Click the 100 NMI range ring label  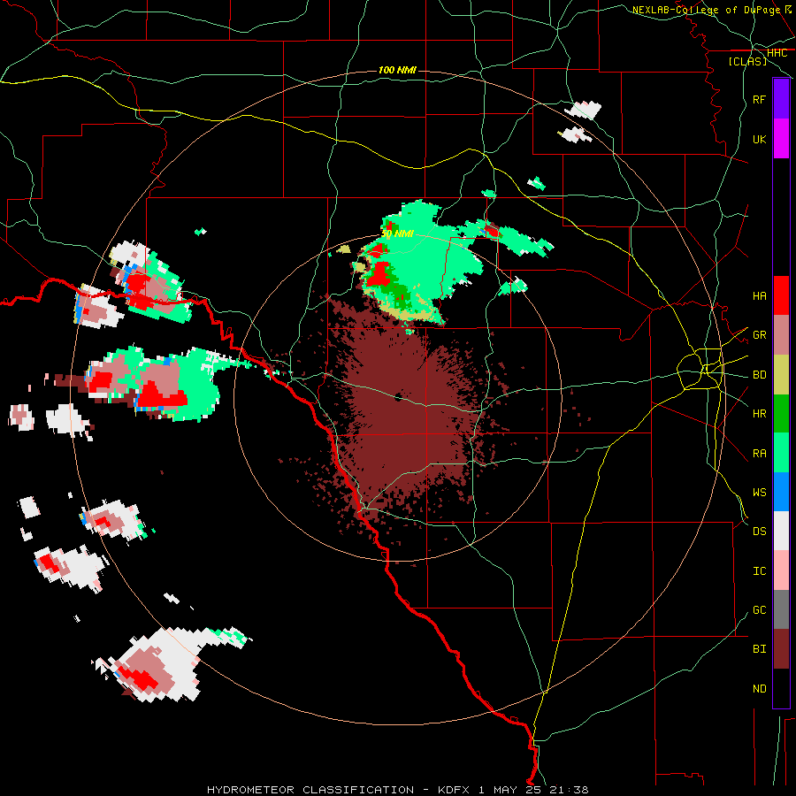tap(397, 70)
